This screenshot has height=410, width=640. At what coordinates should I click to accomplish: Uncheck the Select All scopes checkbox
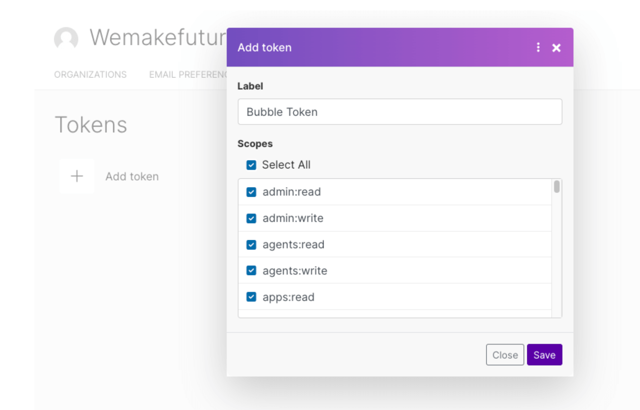[x=251, y=165]
